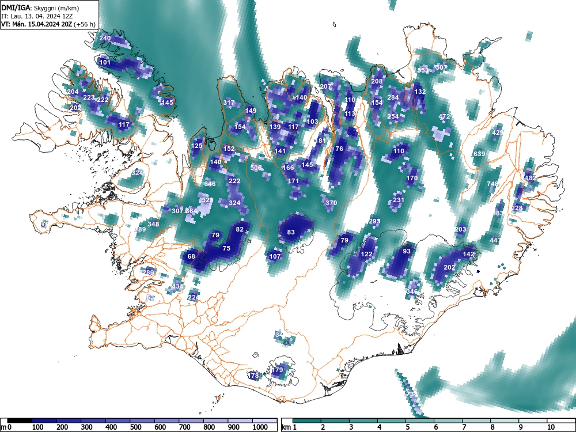Click the visibility value 284 on the map
The image size is (576, 432).
(393, 97)
